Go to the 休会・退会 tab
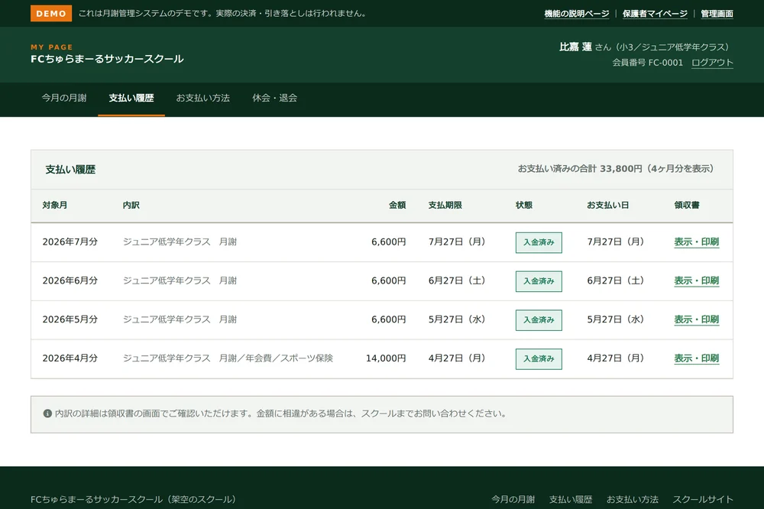The width and height of the screenshot is (764, 509). pos(274,98)
